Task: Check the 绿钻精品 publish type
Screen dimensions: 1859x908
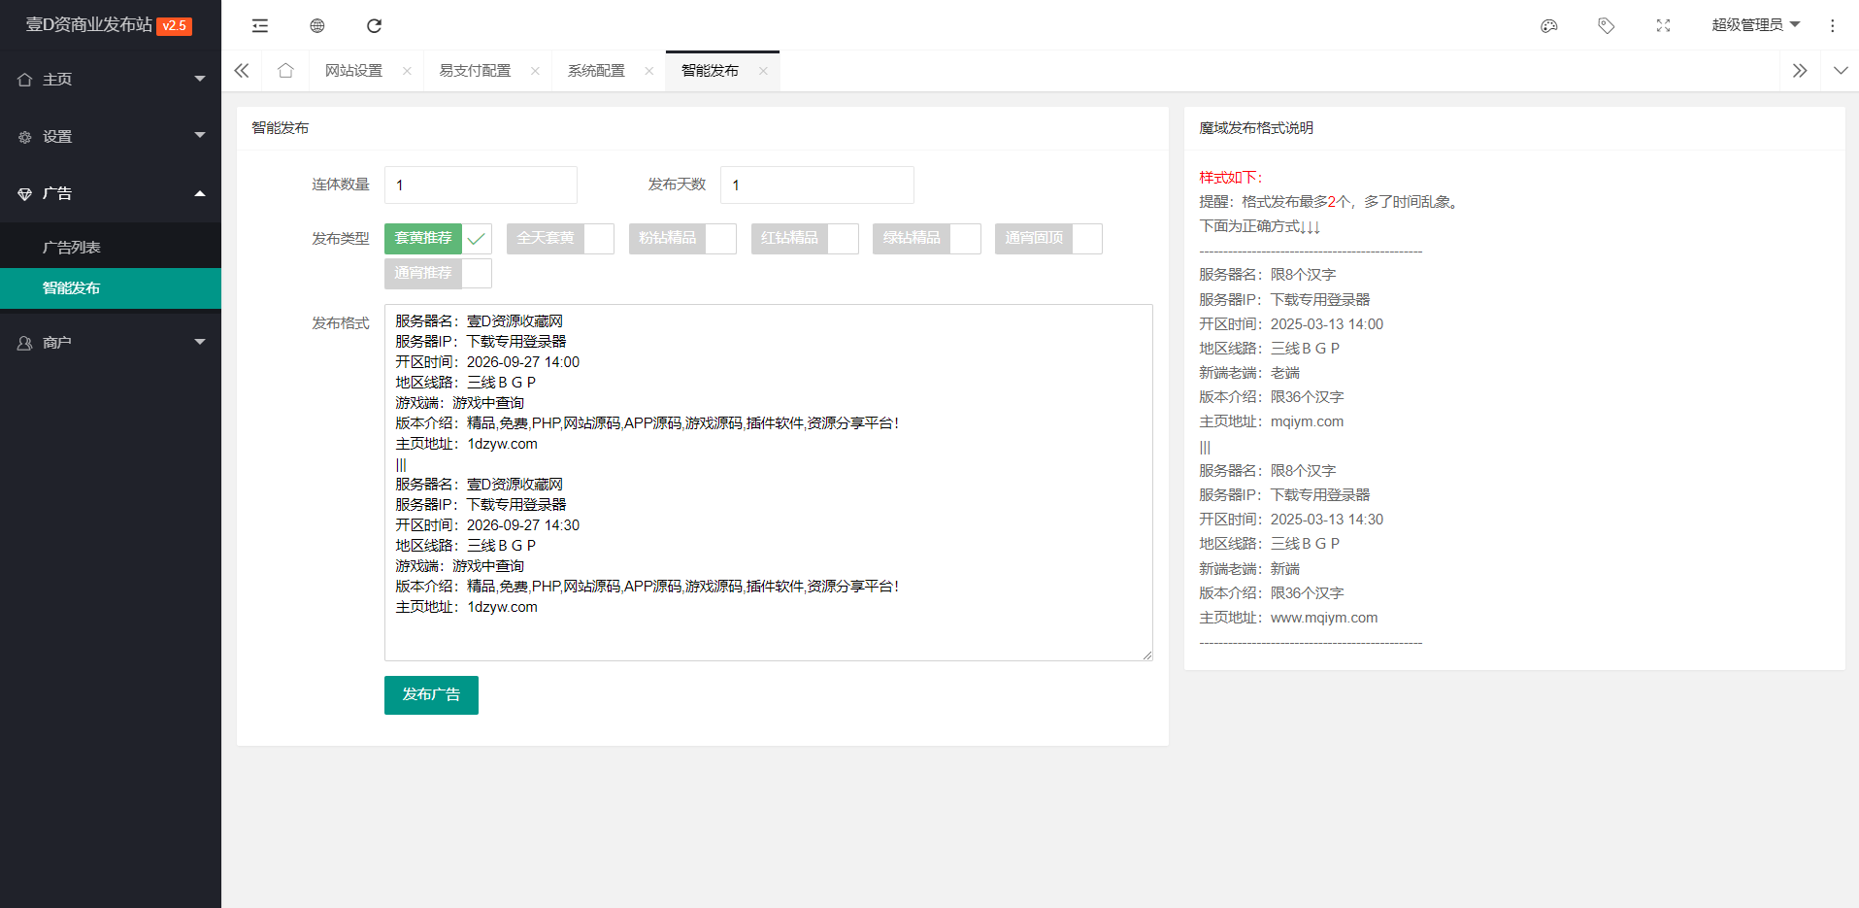Action: tap(927, 239)
